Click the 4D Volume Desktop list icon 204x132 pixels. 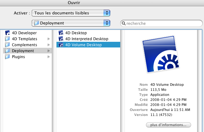click(x=61, y=45)
